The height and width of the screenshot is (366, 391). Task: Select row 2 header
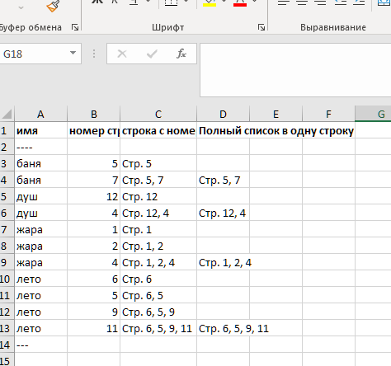(x=7, y=147)
